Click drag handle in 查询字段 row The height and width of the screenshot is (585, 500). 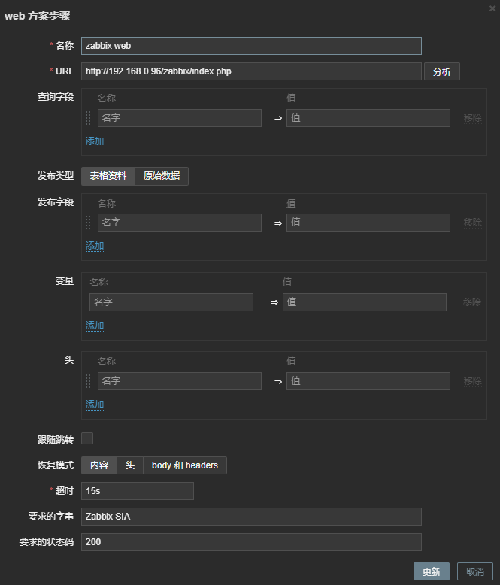click(88, 118)
